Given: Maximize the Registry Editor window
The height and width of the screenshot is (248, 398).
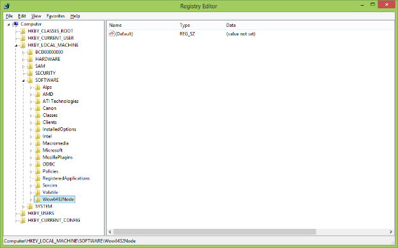Looking at the screenshot, I should tap(372, 4).
